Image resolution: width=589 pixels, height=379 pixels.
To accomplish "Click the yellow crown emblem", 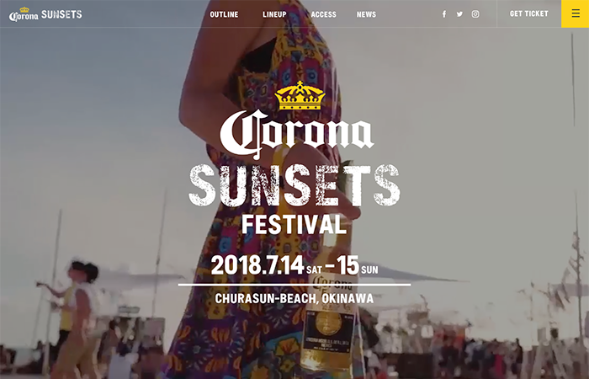I will (x=300, y=95).
